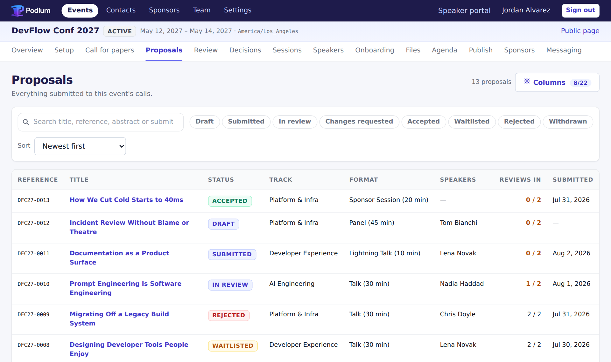
Task: Switch to the Agenda tab
Action: click(444, 50)
